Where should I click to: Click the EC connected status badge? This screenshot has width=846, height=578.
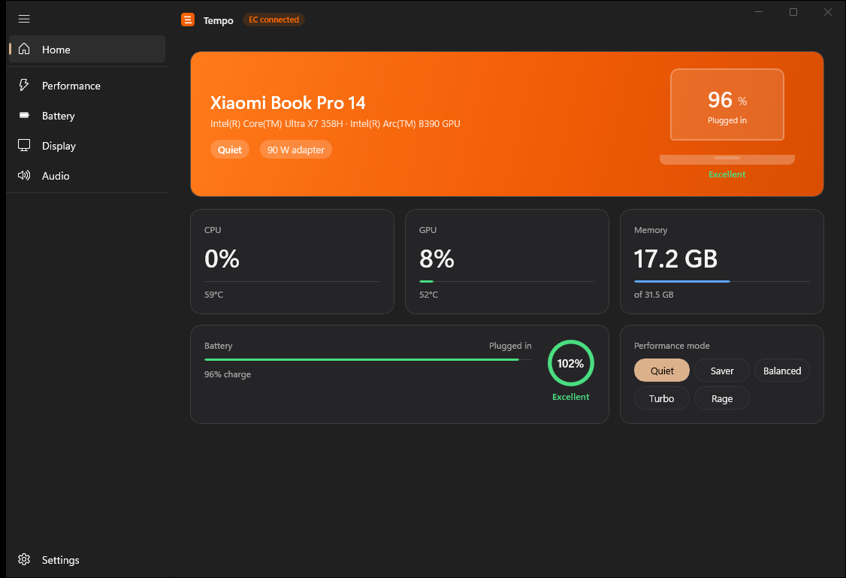click(273, 20)
